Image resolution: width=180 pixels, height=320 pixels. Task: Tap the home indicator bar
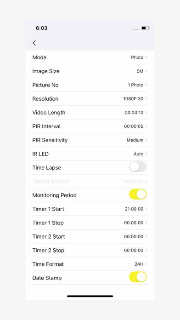(90, 296)
